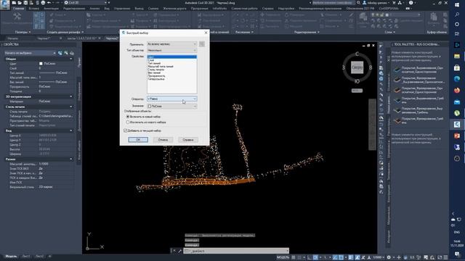Open command line customization wrench icon

coord(179,251)
